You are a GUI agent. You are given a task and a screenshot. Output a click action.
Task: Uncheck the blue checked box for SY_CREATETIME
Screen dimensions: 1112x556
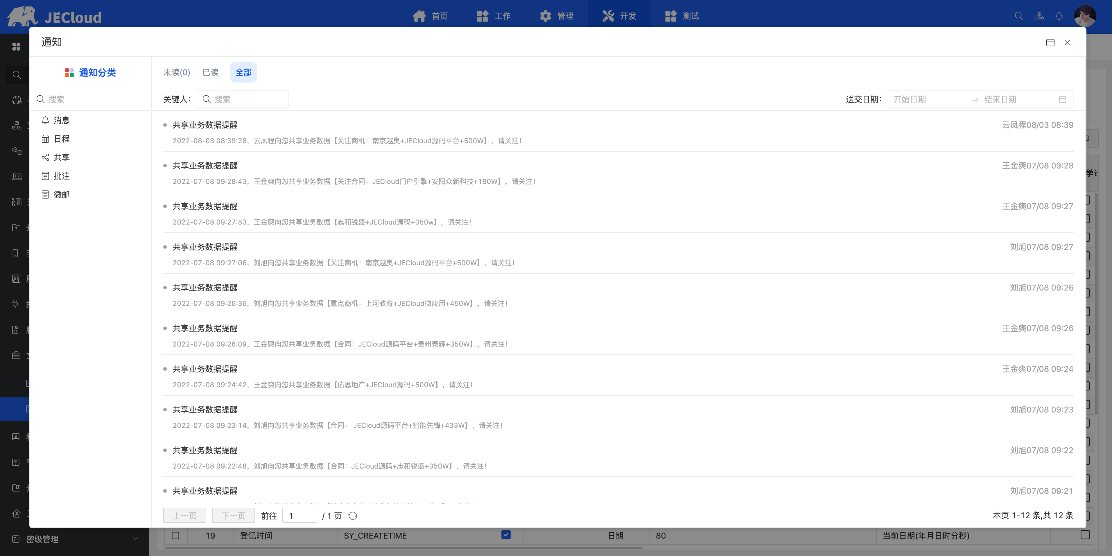click(x=506, y=535)
